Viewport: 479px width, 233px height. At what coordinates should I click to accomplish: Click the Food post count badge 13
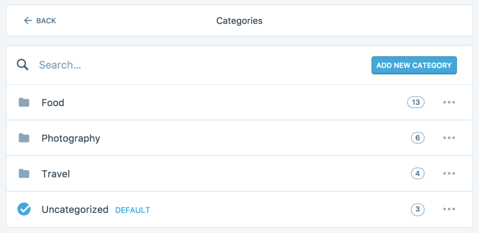[416, 102]
